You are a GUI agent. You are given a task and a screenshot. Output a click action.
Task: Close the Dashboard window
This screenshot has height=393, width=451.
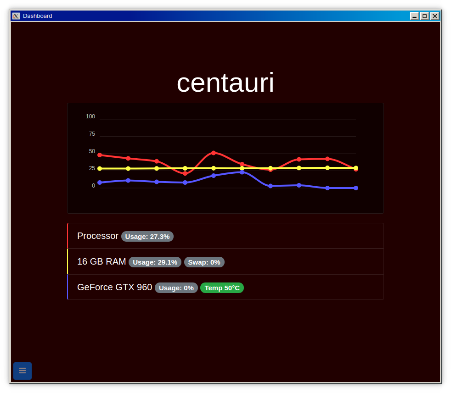tap(434, 16)
